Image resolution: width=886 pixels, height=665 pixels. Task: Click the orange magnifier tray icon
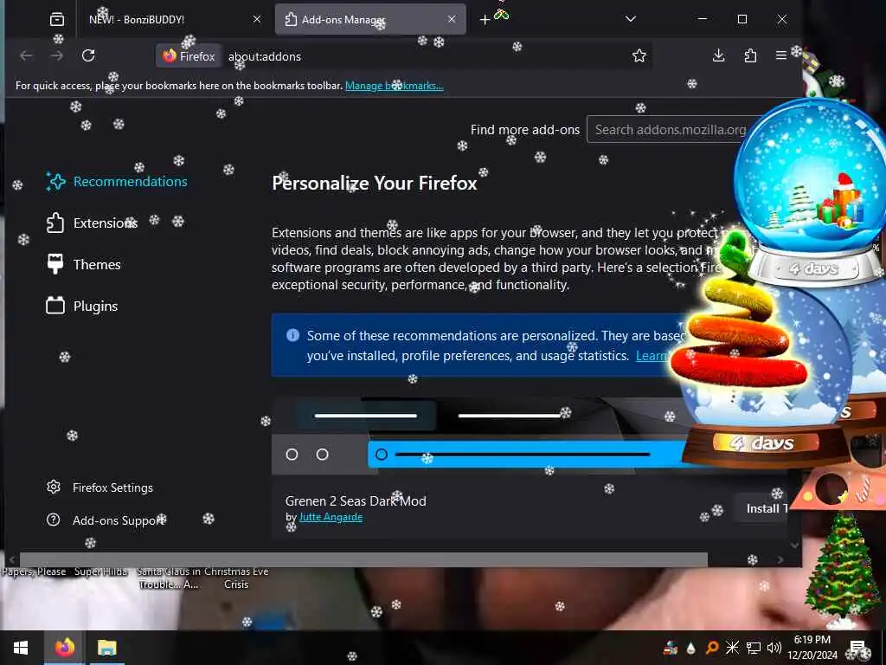(711, 648)
